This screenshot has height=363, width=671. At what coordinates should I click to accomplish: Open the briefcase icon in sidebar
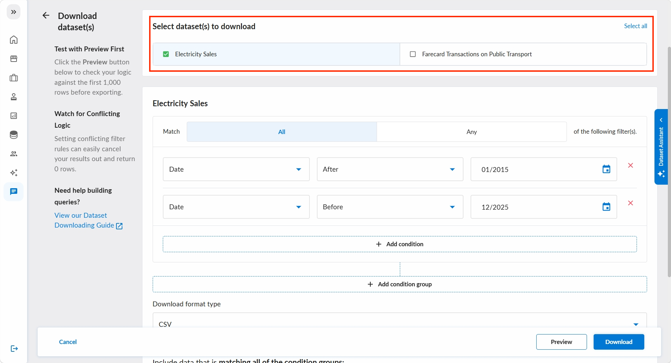click(14, 77)
